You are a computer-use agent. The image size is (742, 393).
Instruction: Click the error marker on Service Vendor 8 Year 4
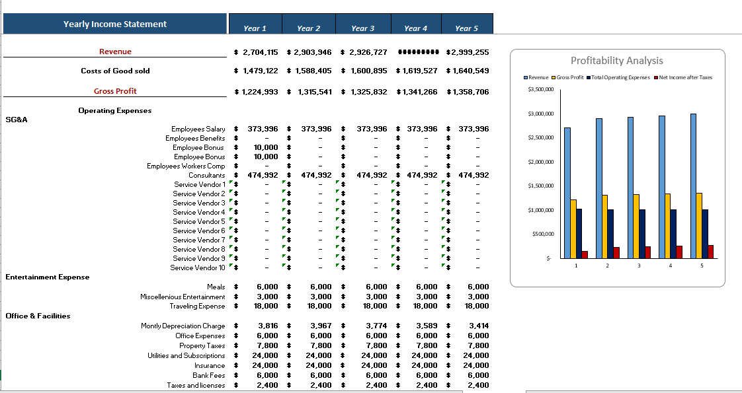(392, 249)
